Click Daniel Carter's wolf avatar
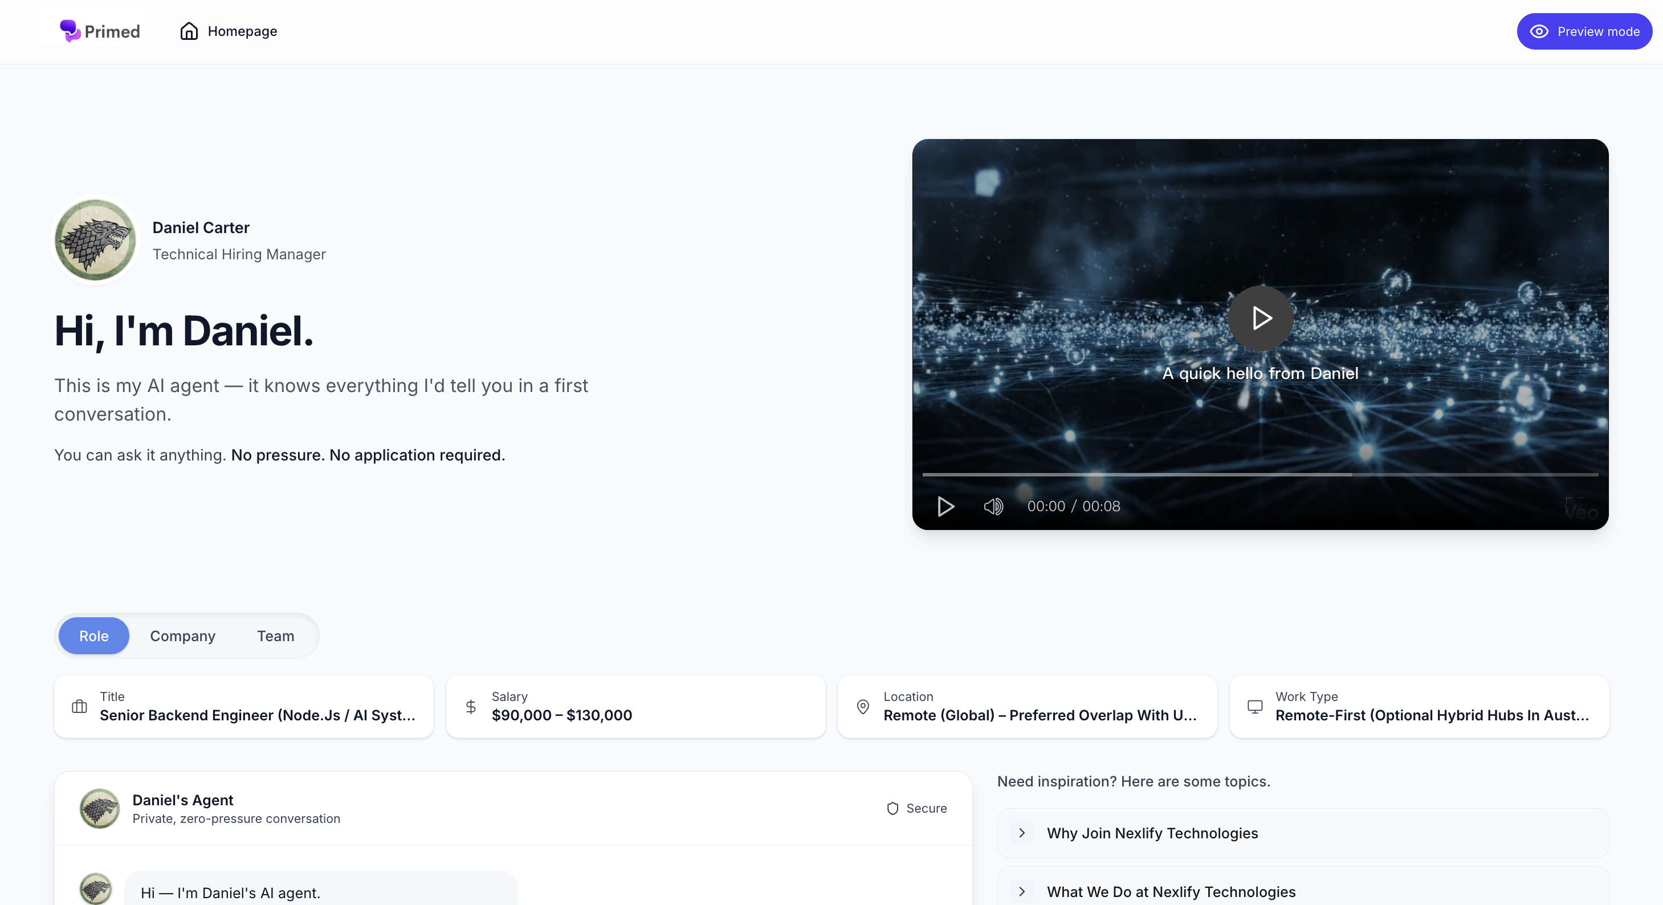Viewport: 1663px width, 905px height. [x=96, y=240]
